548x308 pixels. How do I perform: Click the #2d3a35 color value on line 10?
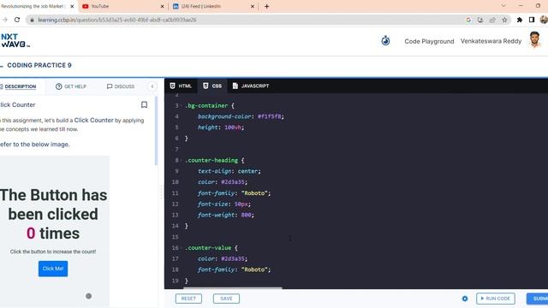pos(233,182)
